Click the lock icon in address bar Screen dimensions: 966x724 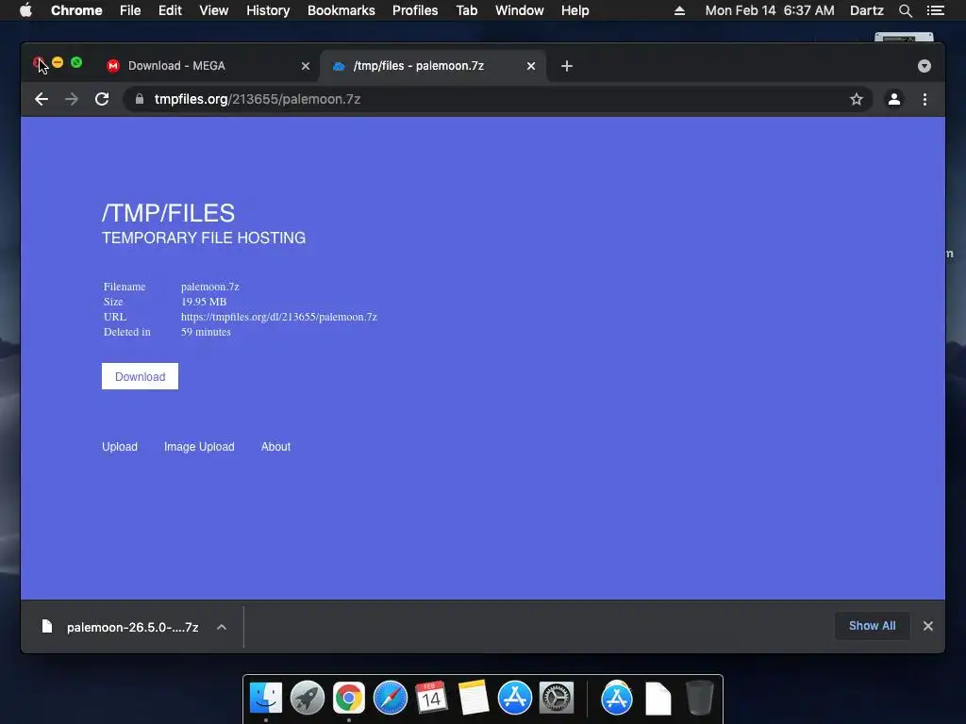click(140, 99)
